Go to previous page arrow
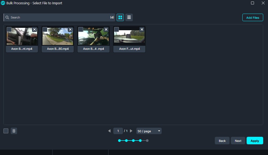The width and height of the screenshot is (268, 155). [109, 131]
